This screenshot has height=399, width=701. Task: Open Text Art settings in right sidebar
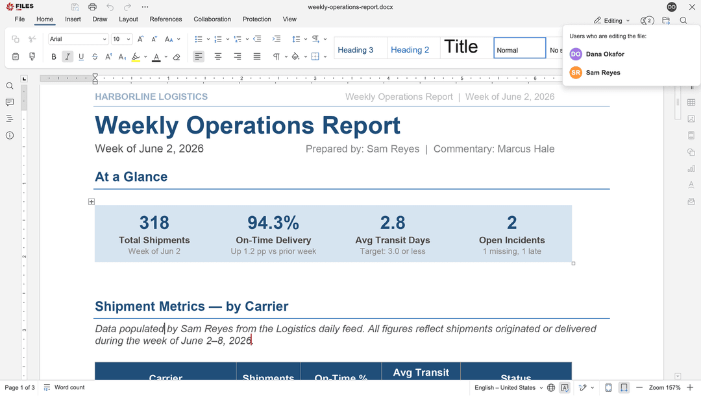click(691, 185)
